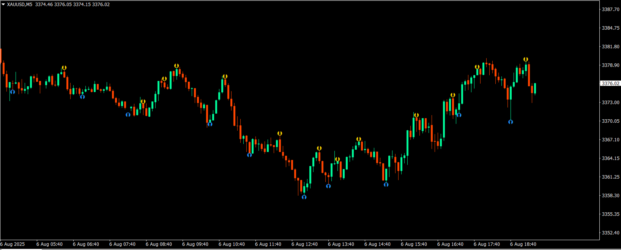Click the 3358.30 price scale label
Screen dimensions: 621x250
pyautogui.click(x=610, y=195)
